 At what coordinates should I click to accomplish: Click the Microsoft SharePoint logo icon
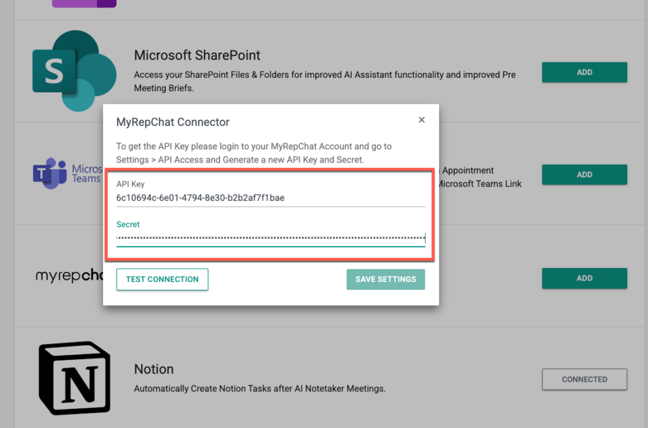[74, 70]
